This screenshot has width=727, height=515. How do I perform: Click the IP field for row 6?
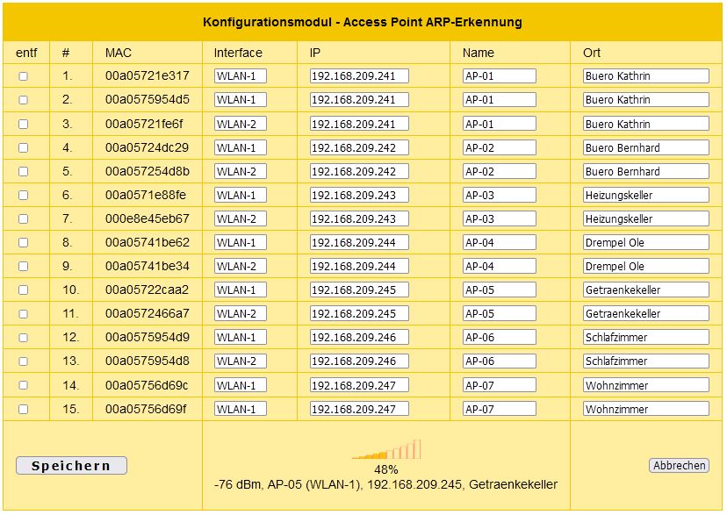coord(359,195)
